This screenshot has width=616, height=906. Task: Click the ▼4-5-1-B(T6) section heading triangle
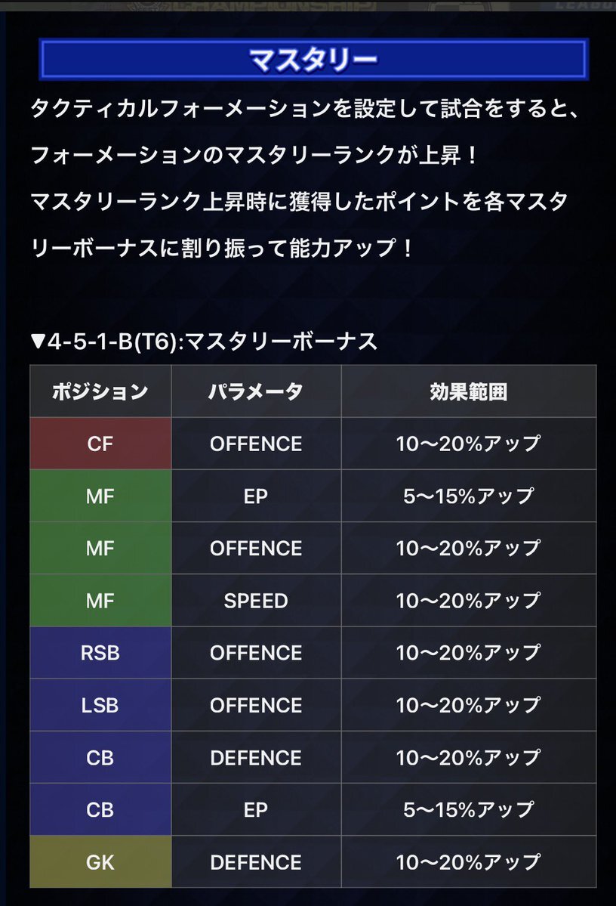(38, 342)
